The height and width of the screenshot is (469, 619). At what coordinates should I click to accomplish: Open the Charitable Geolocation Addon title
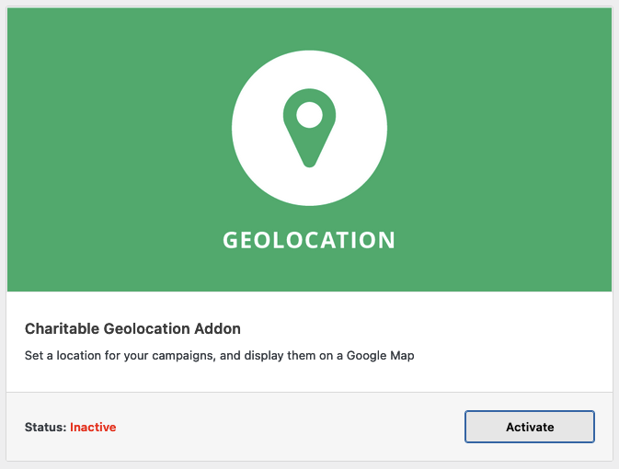pyautogui.click(x=132, y=329)
